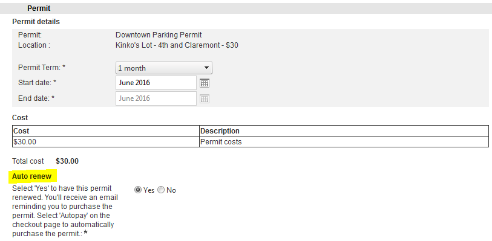The height and width of the screenshot is (241, 492).
Task: Click the bold Total cost $30.00 amount
Action: 67,161
